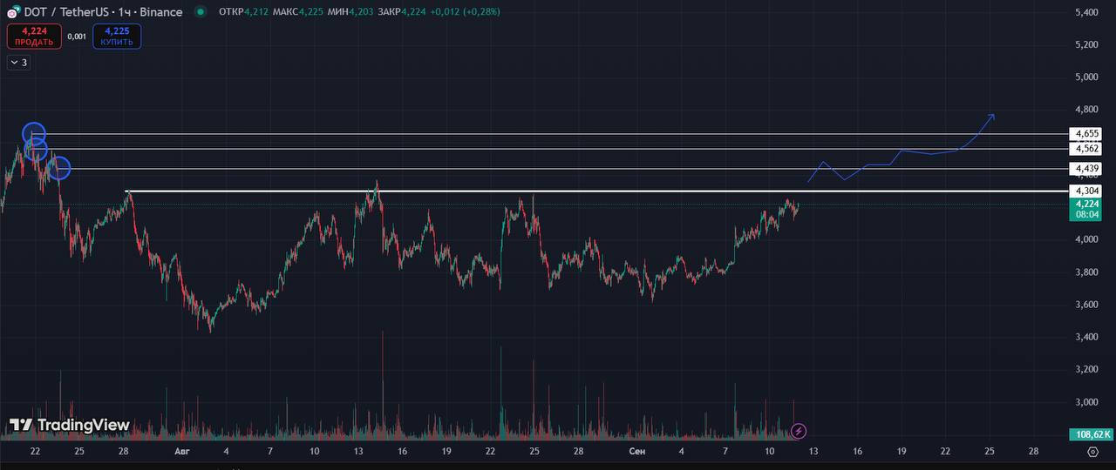Click the DOT coin logo icon

click(12, 12)
